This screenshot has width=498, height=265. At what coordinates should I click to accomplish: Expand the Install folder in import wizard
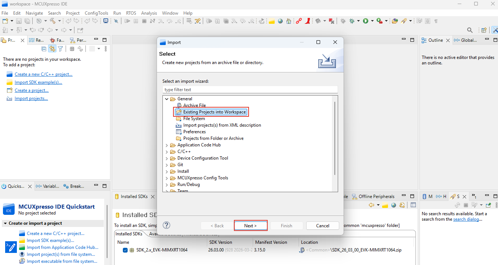(x=167, y=171)
